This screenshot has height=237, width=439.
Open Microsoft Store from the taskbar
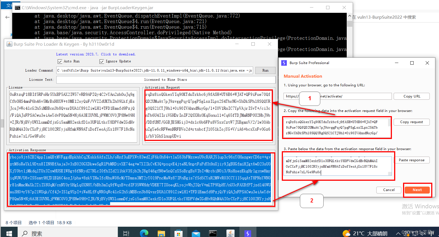(178, 233)
